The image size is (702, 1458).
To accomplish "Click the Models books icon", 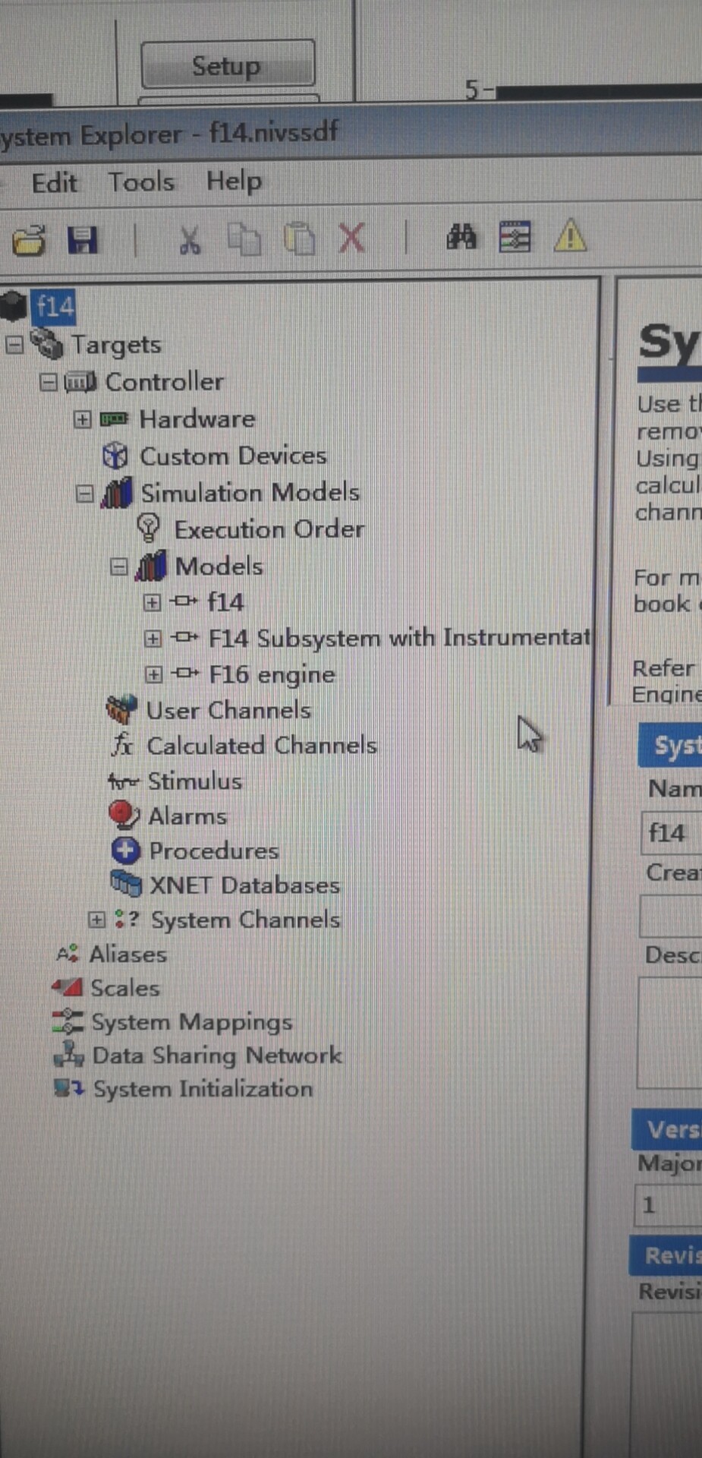I will pos(151,566).
